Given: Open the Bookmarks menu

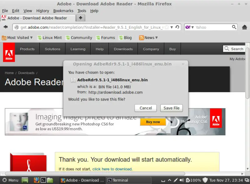Looking at the screenshot, I should 63,11.
